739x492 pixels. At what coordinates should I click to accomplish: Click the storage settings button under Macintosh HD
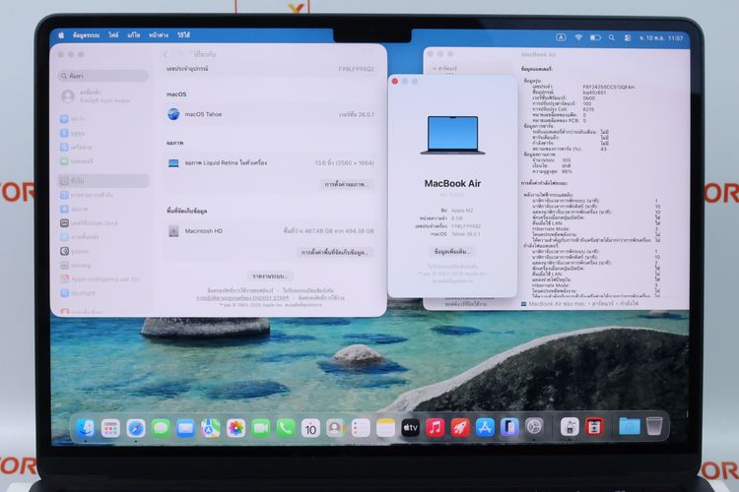point(334,252)
